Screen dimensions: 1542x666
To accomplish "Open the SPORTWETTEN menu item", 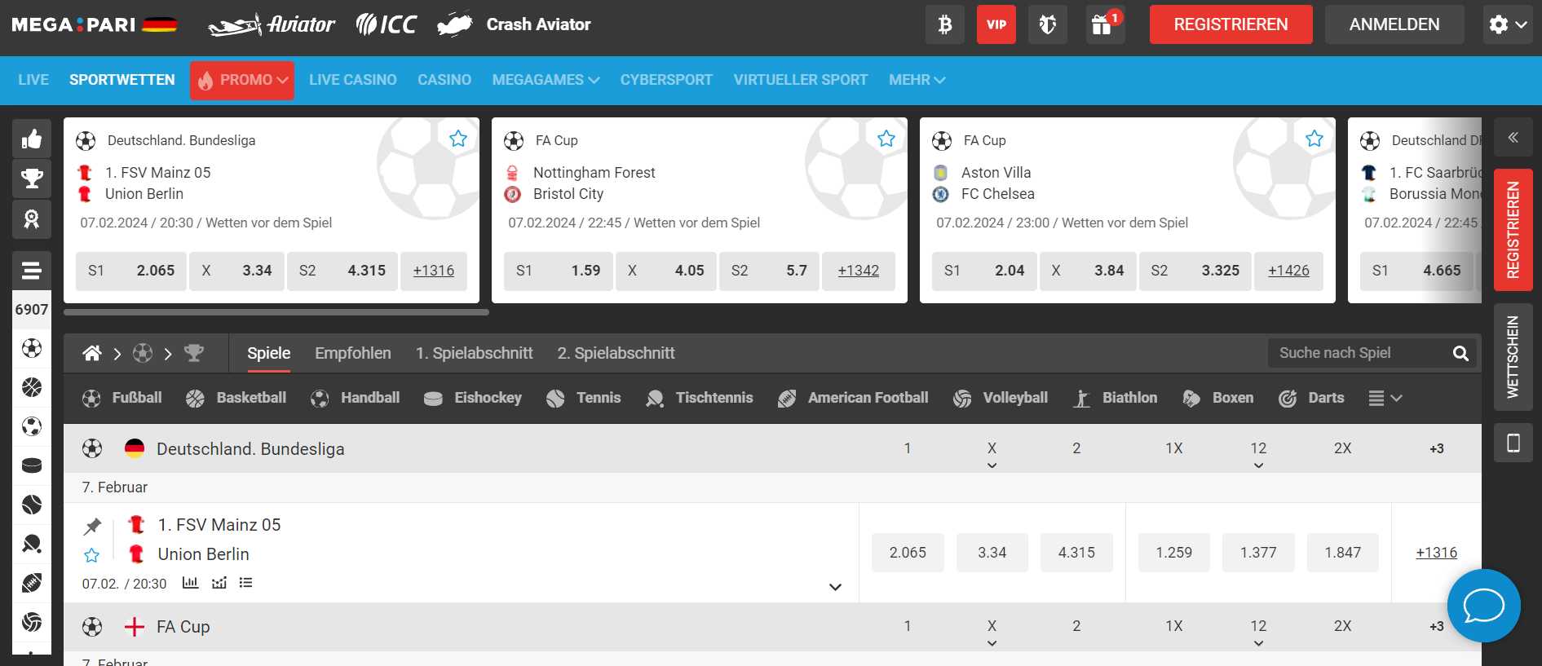I will tap(122, 80).
